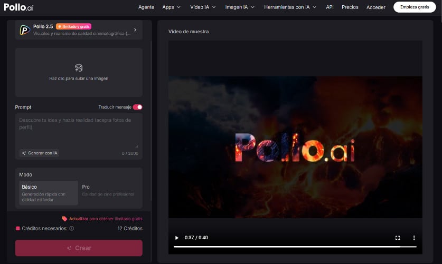Select the Pro mode option
Viewport: 442px width, 264px height.
coord(109,193)
